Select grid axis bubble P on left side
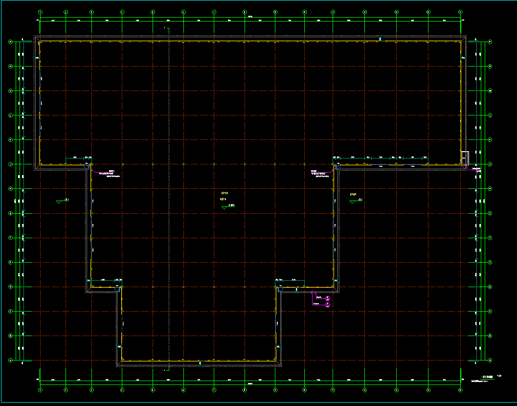The height and width of the screenshot is (406, 517). click(x=10, y=42)
